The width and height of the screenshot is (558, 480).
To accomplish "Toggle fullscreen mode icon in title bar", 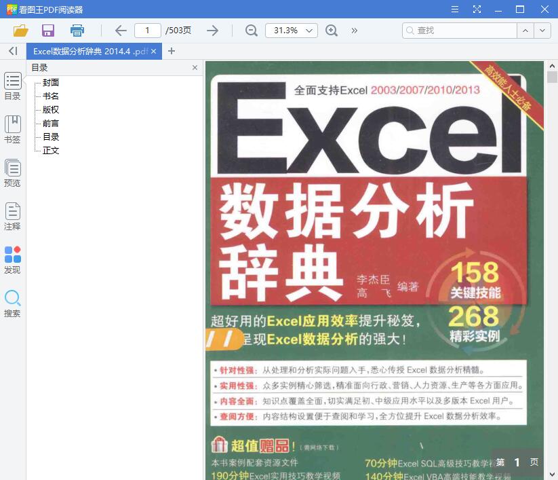I will tap(477, 10).
